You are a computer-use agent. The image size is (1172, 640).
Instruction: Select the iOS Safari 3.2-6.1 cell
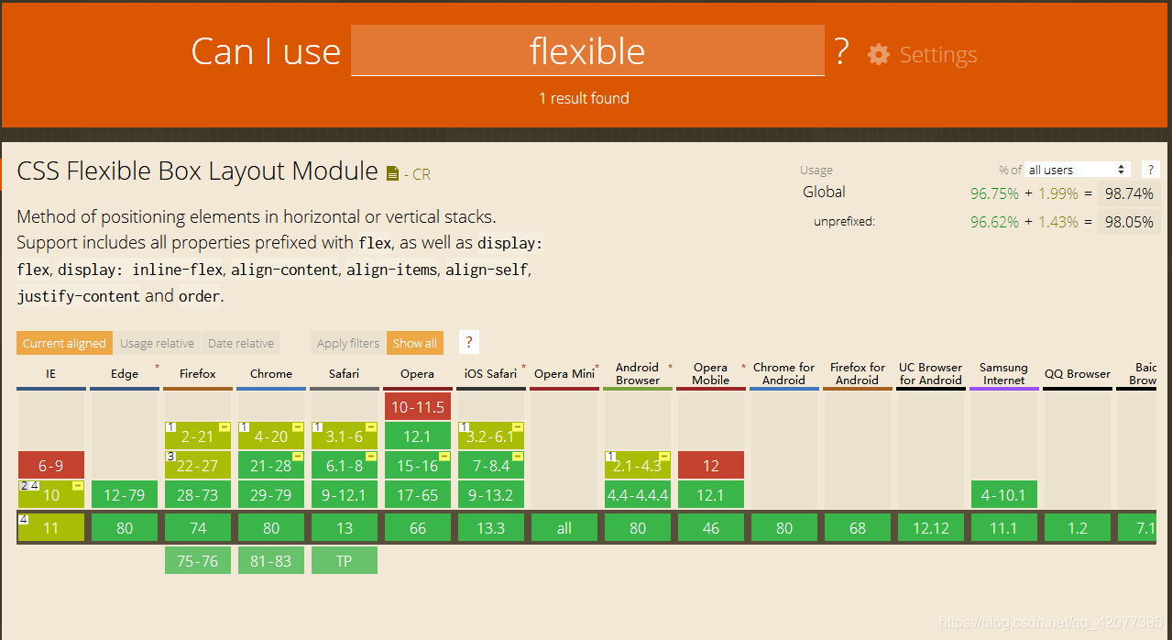[x=491, y=436]
